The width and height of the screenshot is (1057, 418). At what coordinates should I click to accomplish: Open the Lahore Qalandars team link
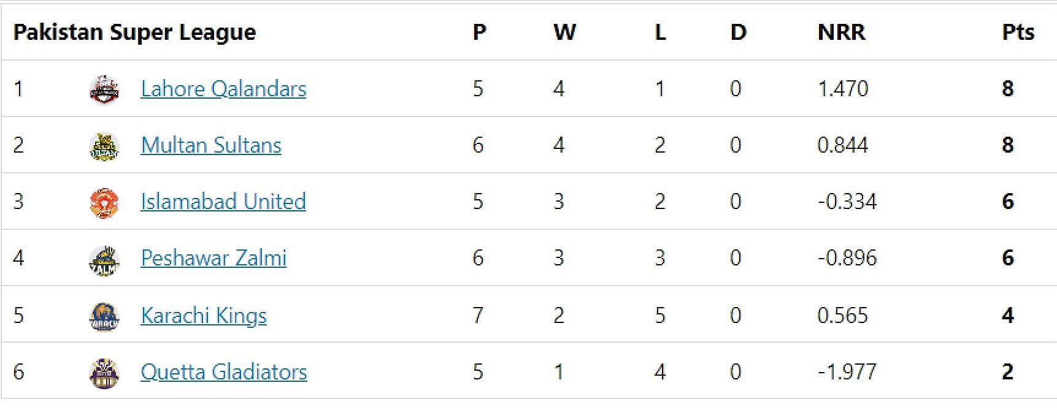coord(223,89)
